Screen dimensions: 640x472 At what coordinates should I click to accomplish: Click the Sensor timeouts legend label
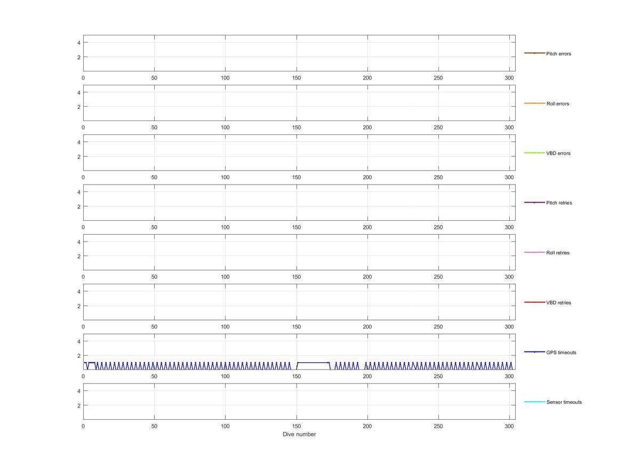coord(564,402)
